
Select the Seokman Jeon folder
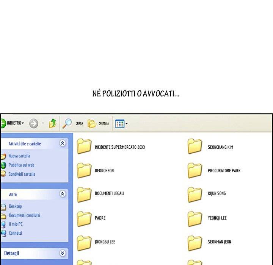(195, 242)
